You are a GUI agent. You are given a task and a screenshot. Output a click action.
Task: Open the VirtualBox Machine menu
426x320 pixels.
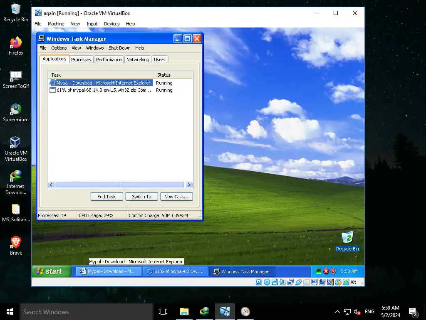coord(56,24)
